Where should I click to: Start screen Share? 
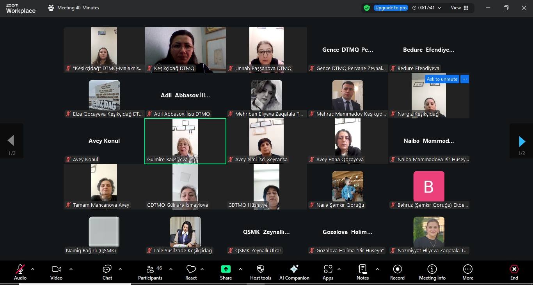tap(226, 272)
